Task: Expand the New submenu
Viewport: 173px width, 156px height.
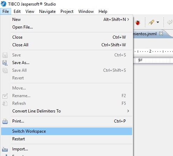Action: click(66, 19)
